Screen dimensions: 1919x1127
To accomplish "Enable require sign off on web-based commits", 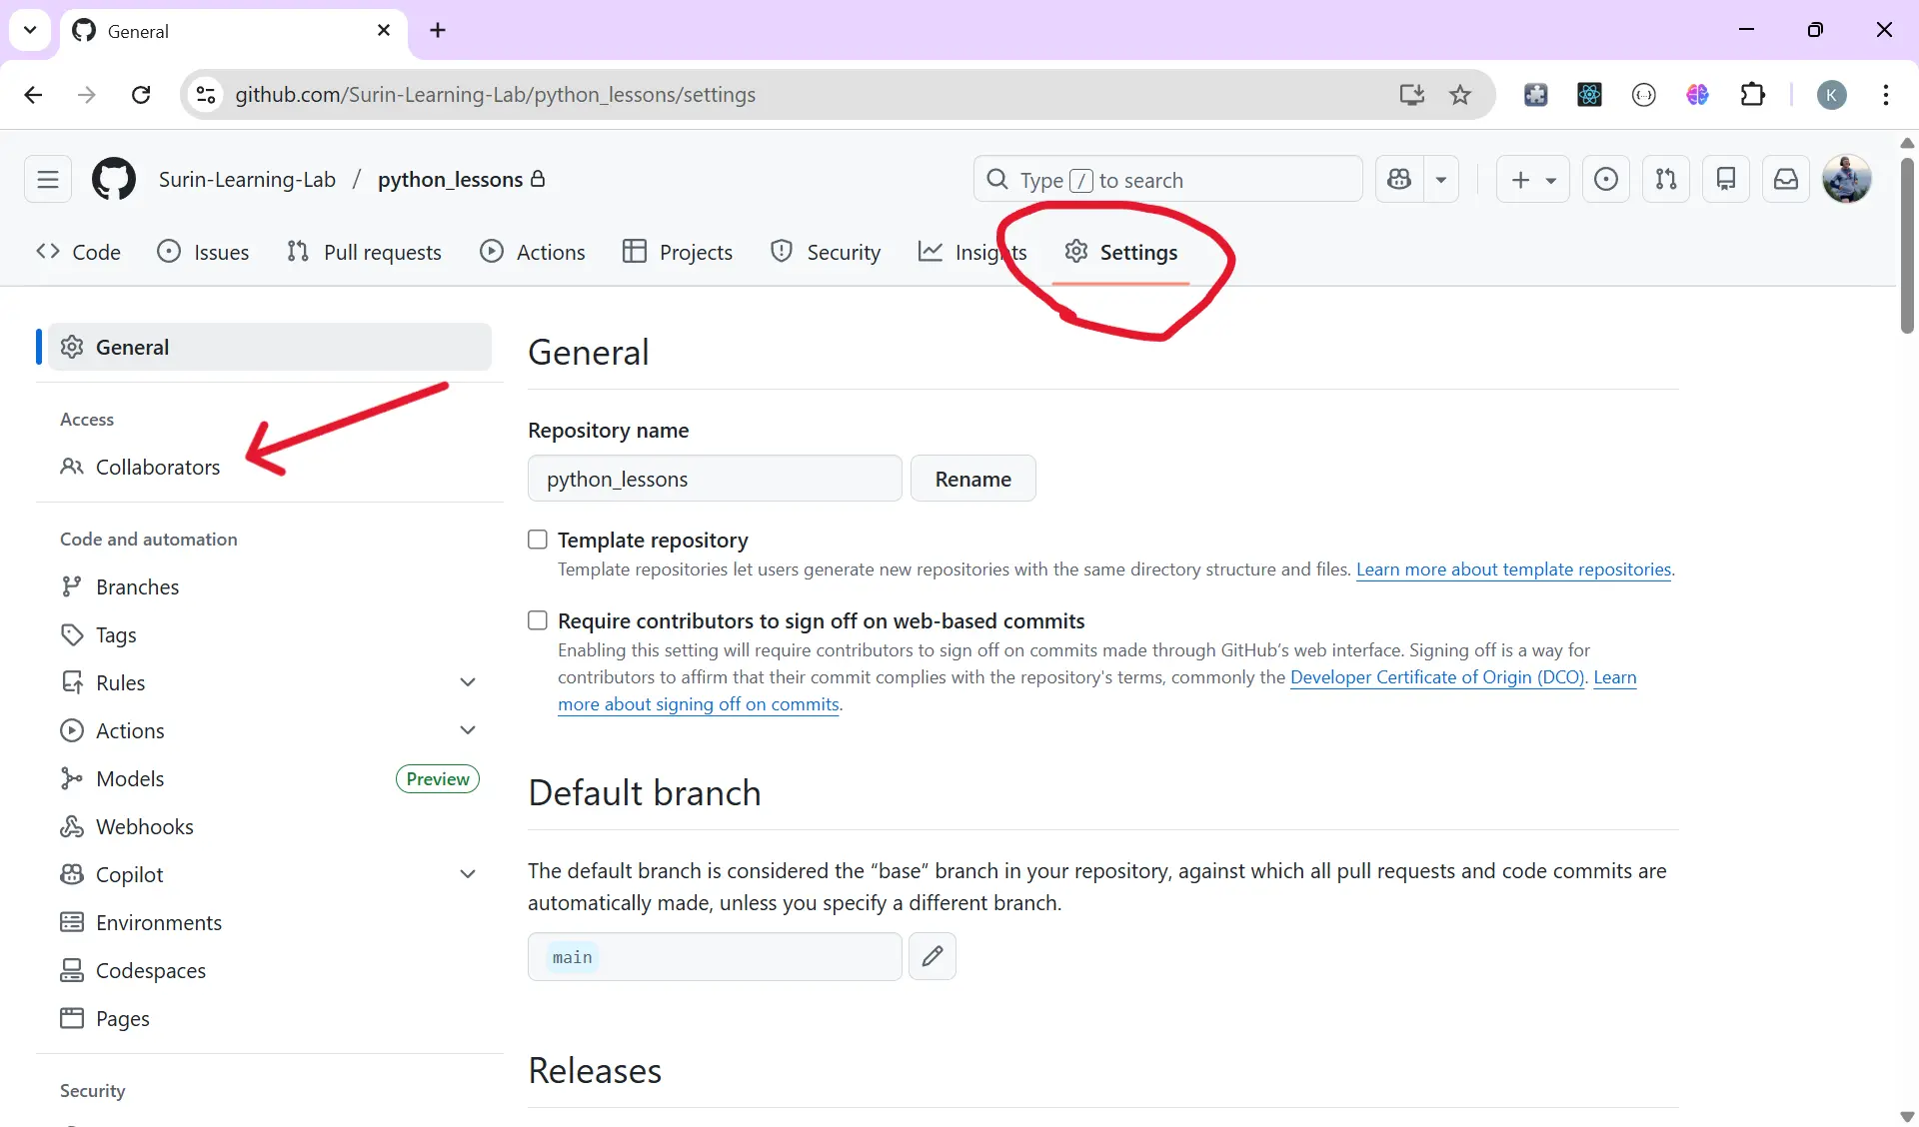I will click(538, 620).
